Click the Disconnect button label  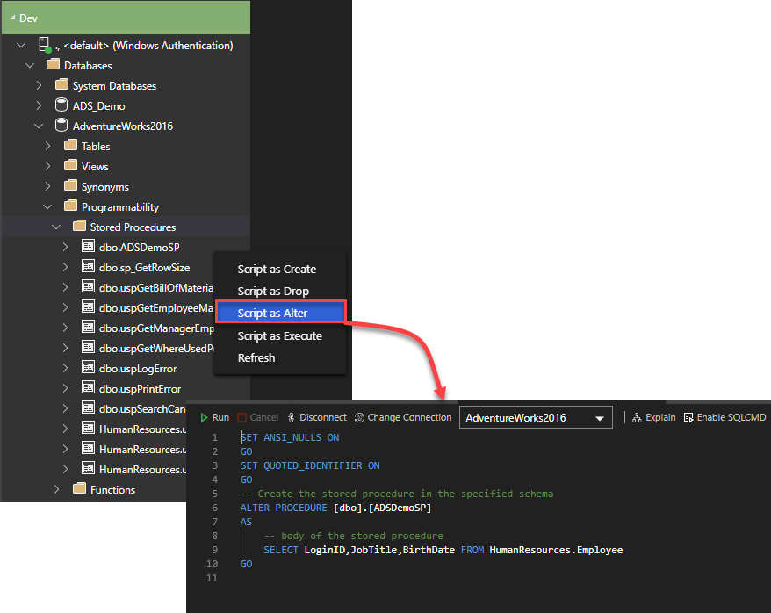[323, 417]
